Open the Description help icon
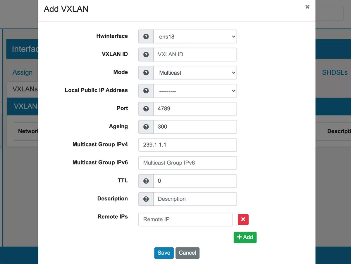Viewport: 351px width, 264px height. click(146, 199)
